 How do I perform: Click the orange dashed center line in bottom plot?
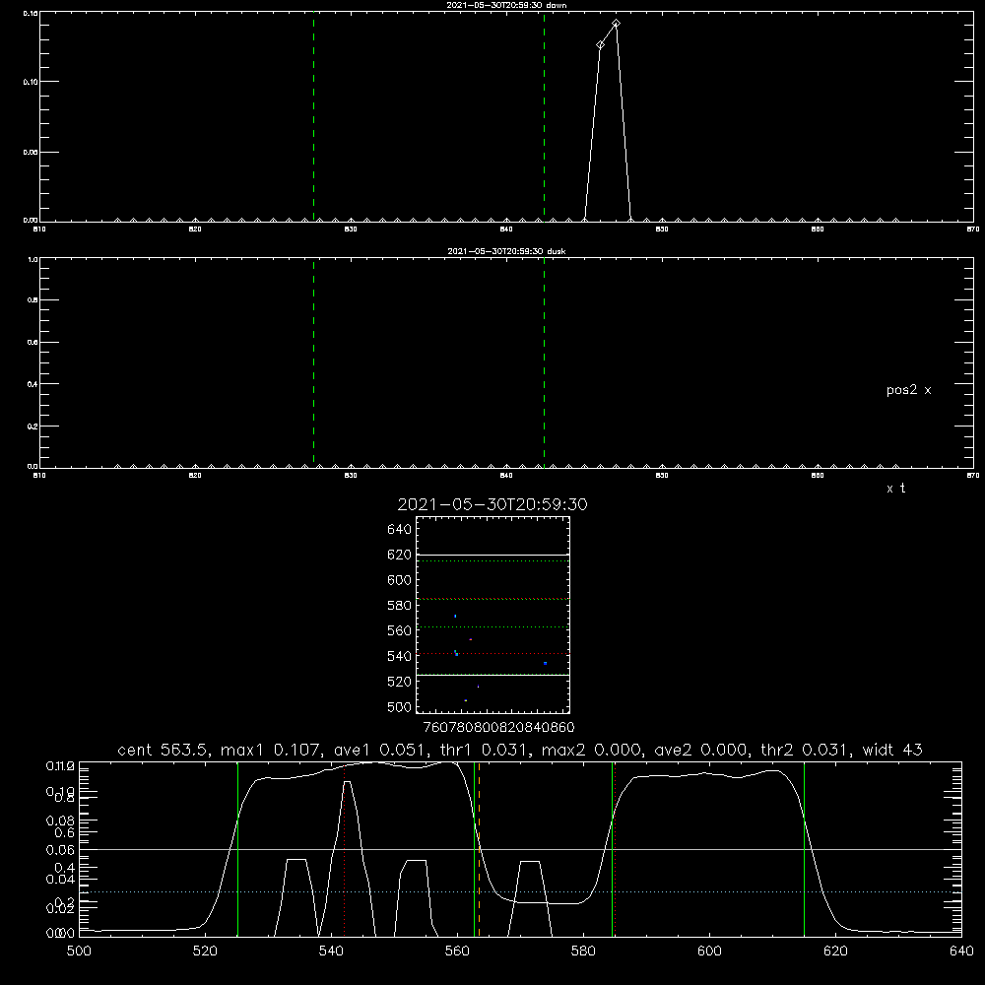pyautogui.click(x=480, y=849)
